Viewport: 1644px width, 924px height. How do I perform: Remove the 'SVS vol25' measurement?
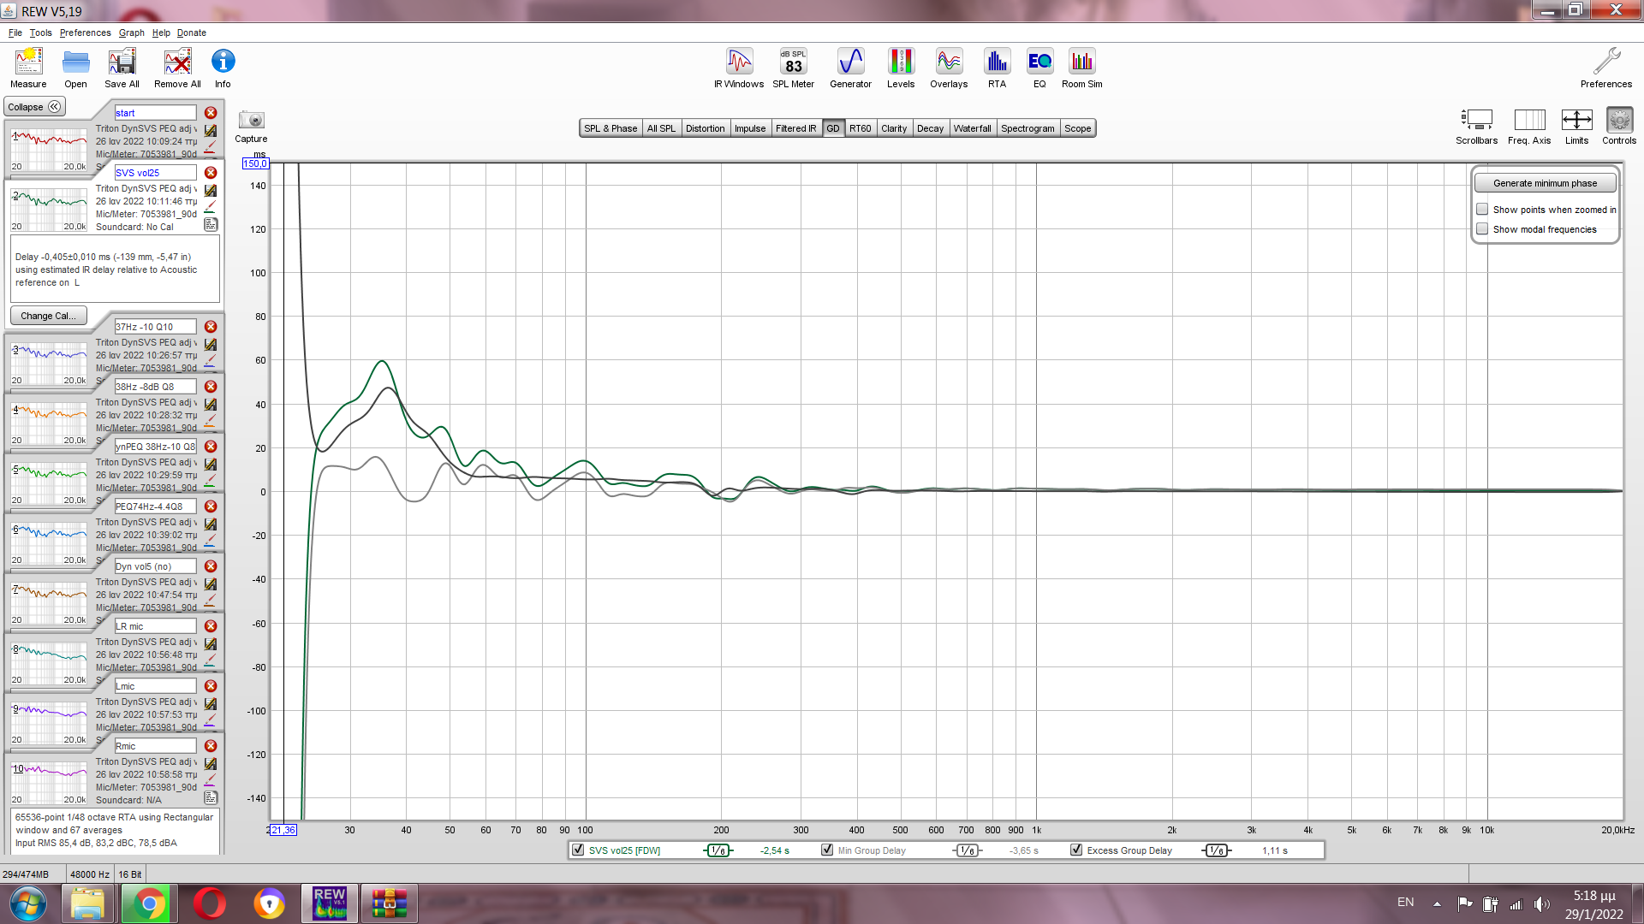pyautogui.click(x=211, y=173)
